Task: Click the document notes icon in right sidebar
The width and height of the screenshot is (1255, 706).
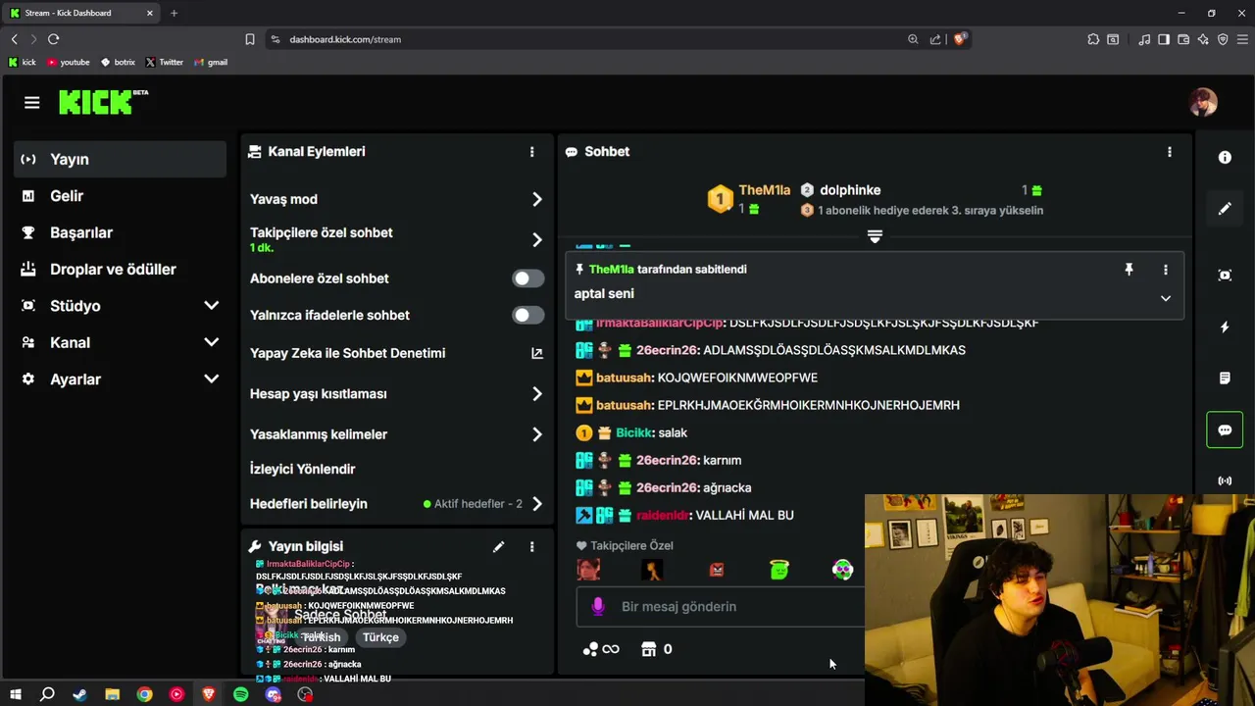Action: pos(1225,378)
